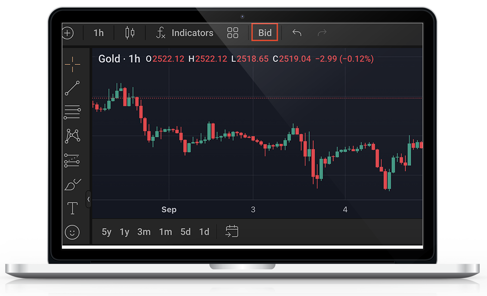Select the forecast and measurement tool
This screenshot has width=487, height=296.
(x=72, y=160)
